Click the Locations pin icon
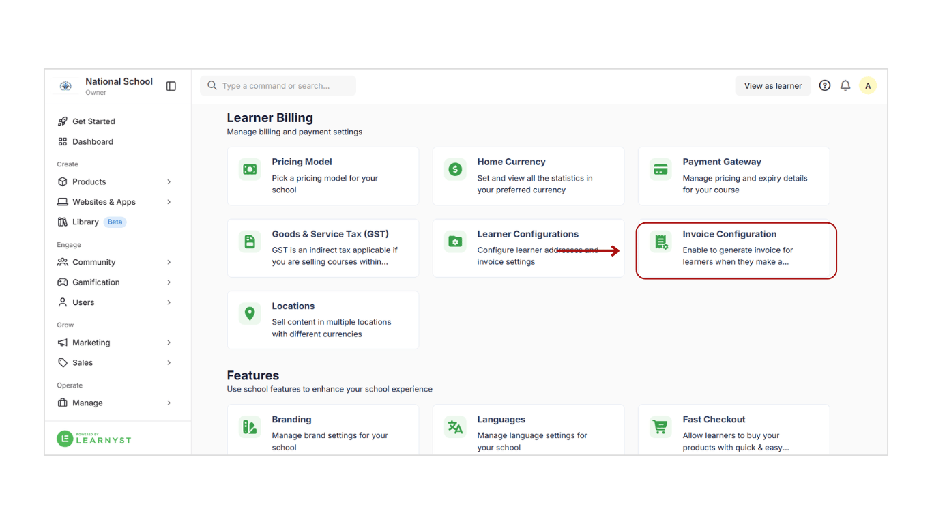Screen dimensions: 932x524 click(250, 313)
